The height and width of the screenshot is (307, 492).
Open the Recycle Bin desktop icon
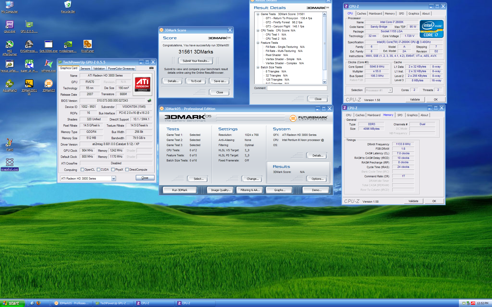point(68,7)
